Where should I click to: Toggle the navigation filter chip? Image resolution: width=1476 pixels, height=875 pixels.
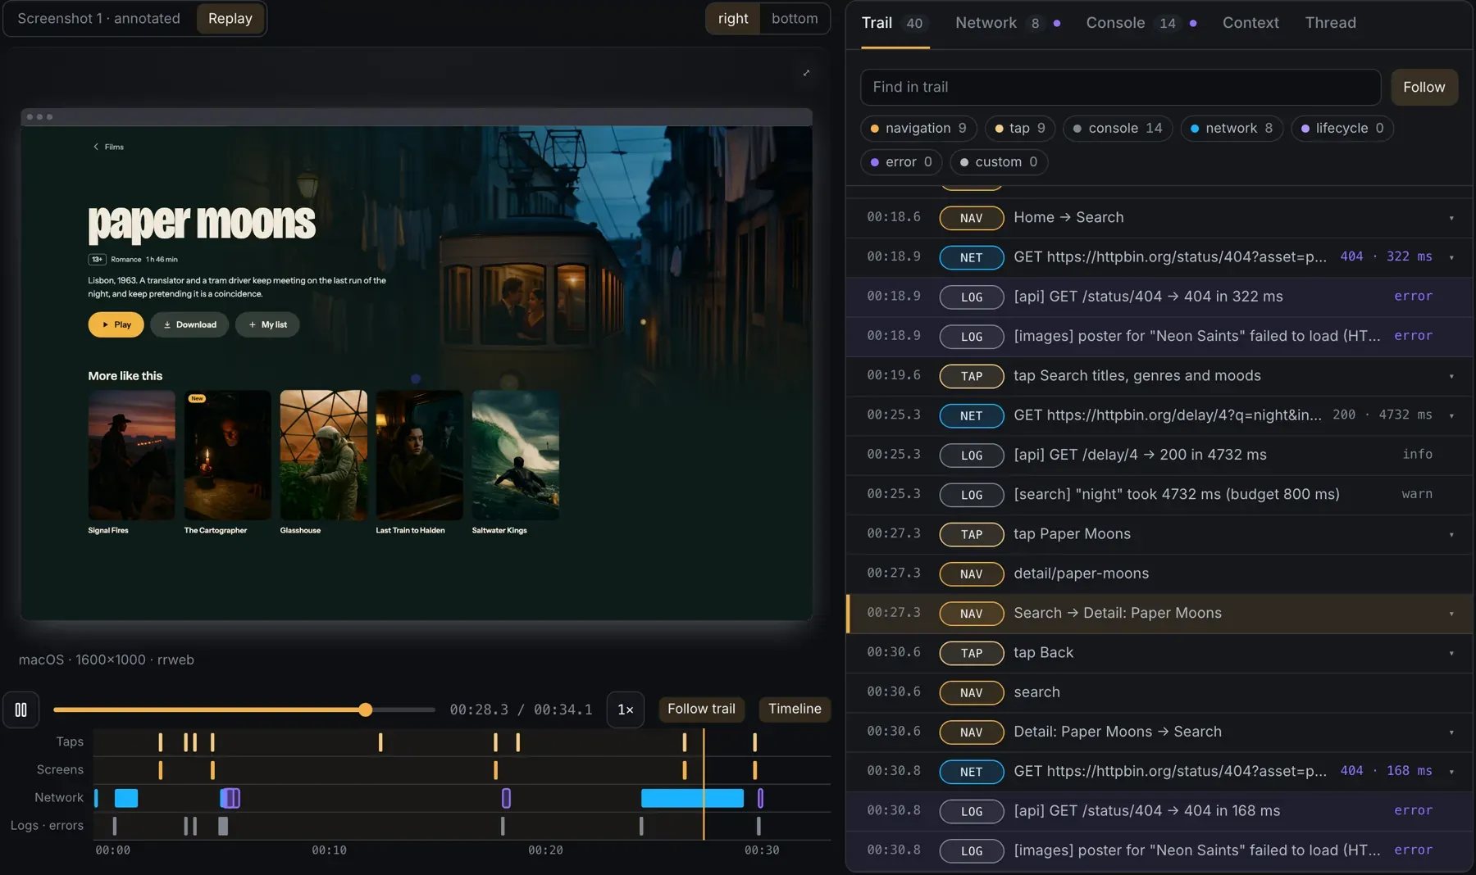pyautogui.click(x=918, y=128)
